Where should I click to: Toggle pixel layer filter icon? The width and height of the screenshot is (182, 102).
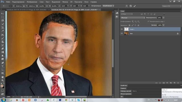(142, 14)
